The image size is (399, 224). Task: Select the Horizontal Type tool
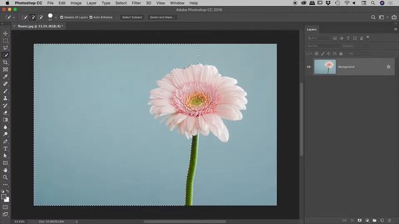tap(6, 149)
